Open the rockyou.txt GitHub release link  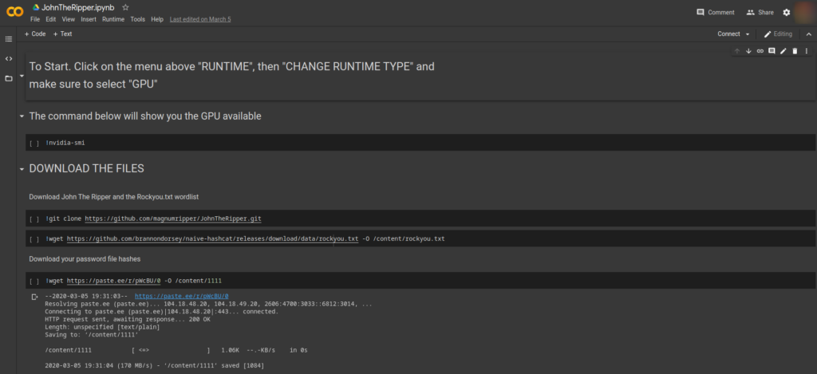pos(212,238)
